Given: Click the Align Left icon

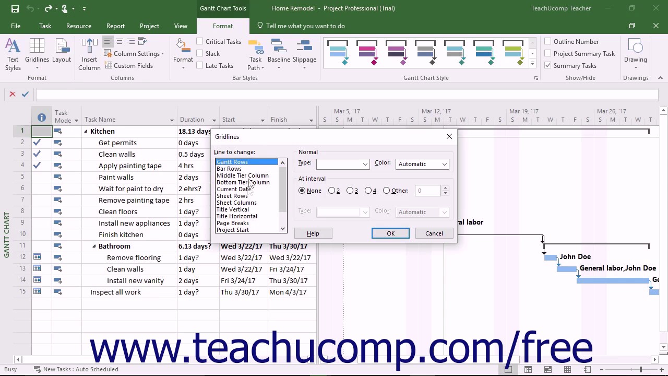Looking at the screenshot, I should click(108, 41).
